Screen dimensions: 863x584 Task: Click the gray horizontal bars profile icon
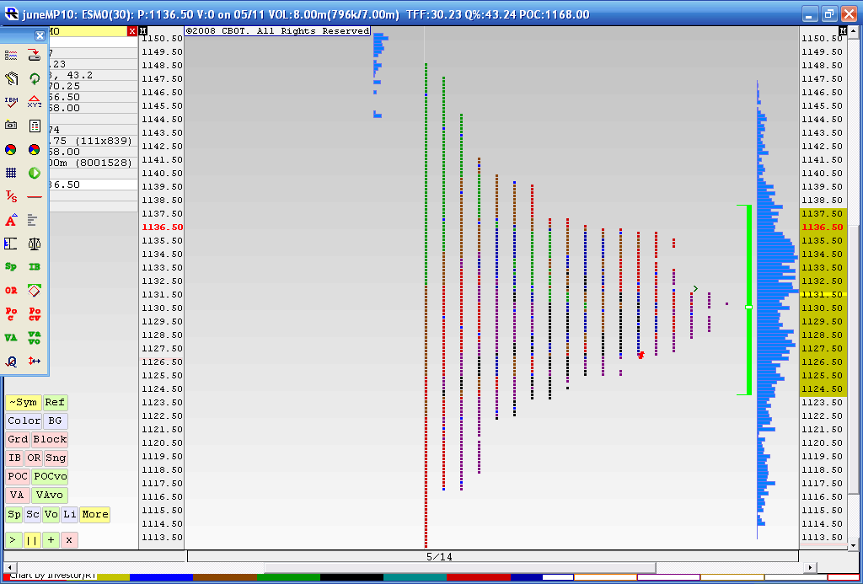pyautogui.click(x=34, y=220)
